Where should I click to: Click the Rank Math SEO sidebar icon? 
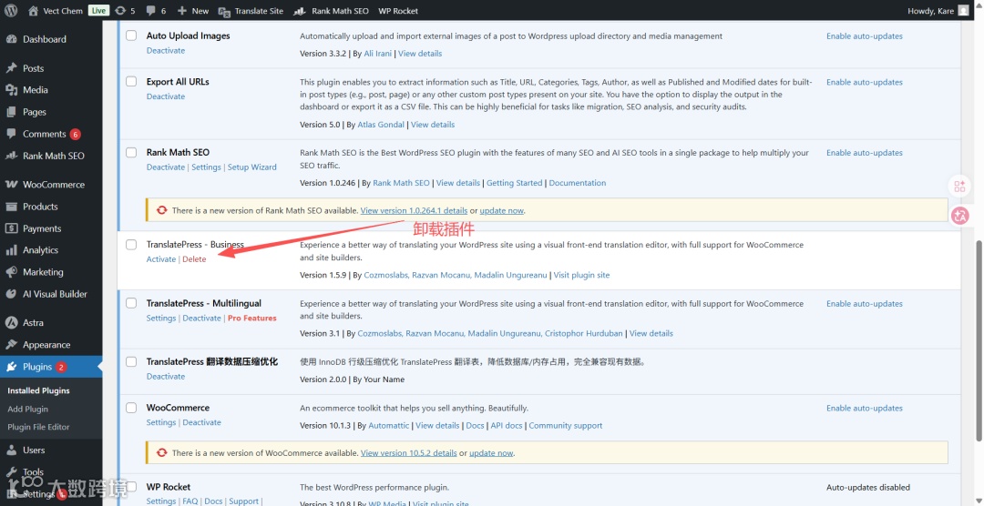(11, 156)
